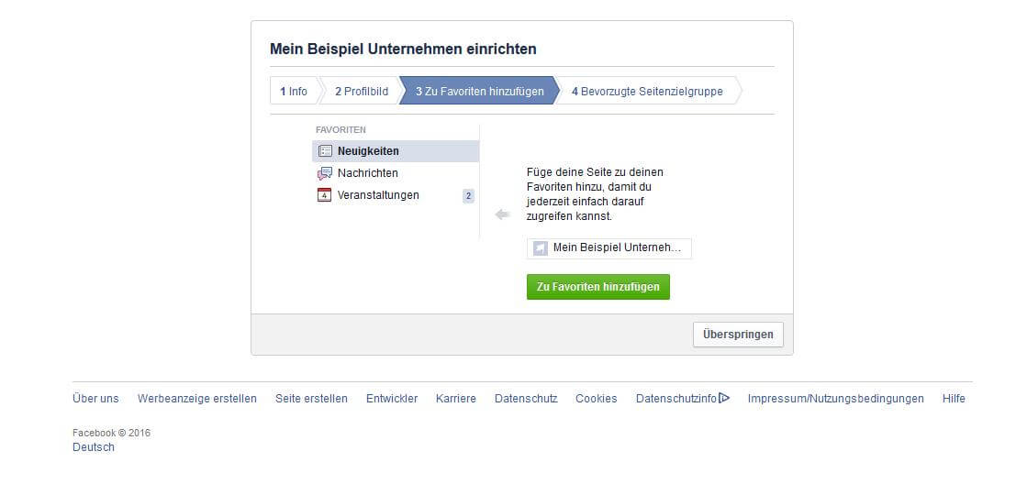Image resolution: width=1016 pixels, height=495 pixels.
Task: Click the Facebook © 2016 text
Action: (x=111, y=433)
